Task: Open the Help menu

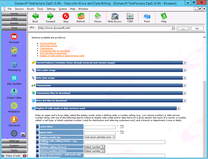Action: [x=73, y=9]
